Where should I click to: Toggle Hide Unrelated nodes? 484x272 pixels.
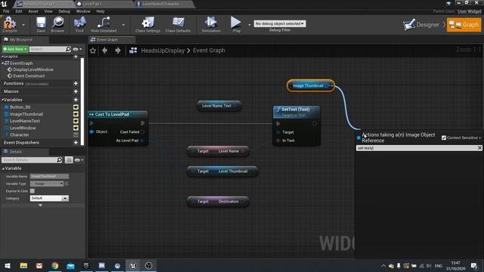point(104,24)
